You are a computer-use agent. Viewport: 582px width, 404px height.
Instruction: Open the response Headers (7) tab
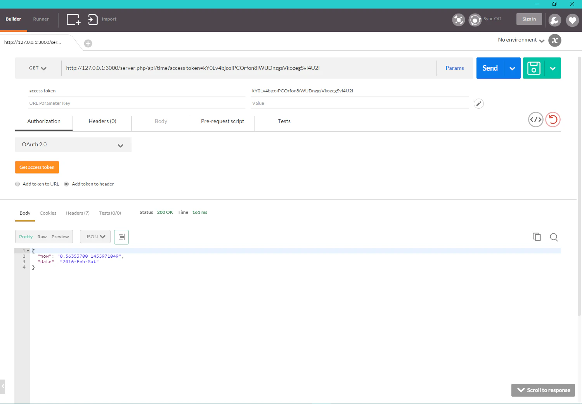coord(78,213)
